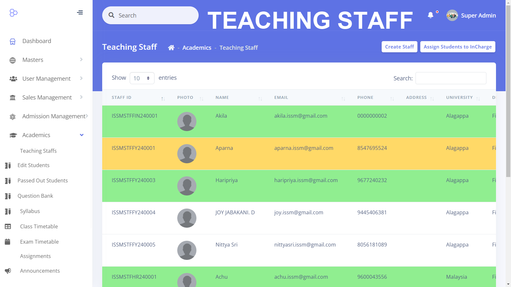This screenshot has height=287, width=511.
Task: Click Assign Students to InCharge button
Action: (457, 47)
